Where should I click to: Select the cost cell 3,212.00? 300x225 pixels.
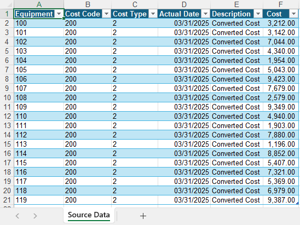tap(281, 23)
